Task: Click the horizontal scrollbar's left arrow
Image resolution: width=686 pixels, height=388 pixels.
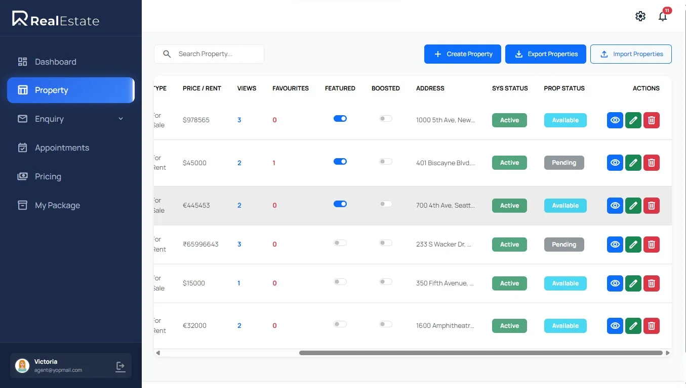Action: click(x=158, y=353)
